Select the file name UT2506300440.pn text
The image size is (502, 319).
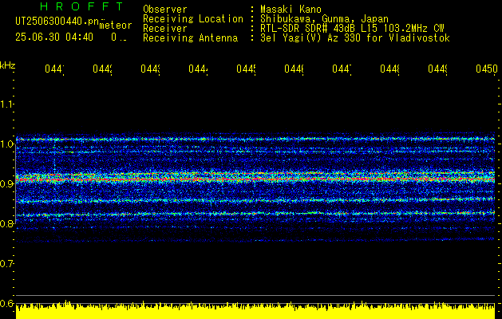[x=57, y=21]
